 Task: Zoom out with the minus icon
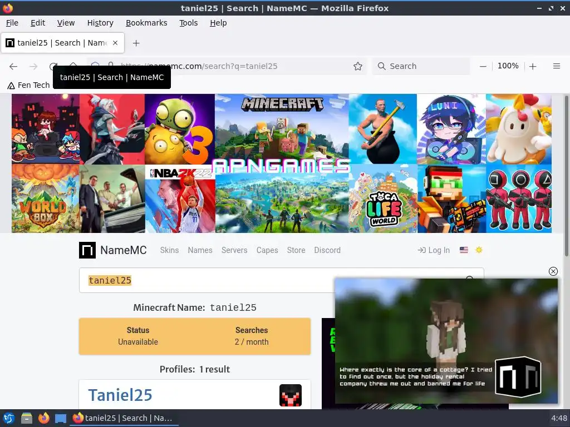click(x=483, y=66)
